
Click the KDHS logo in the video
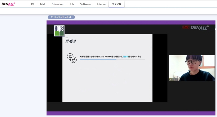point(59,31)
